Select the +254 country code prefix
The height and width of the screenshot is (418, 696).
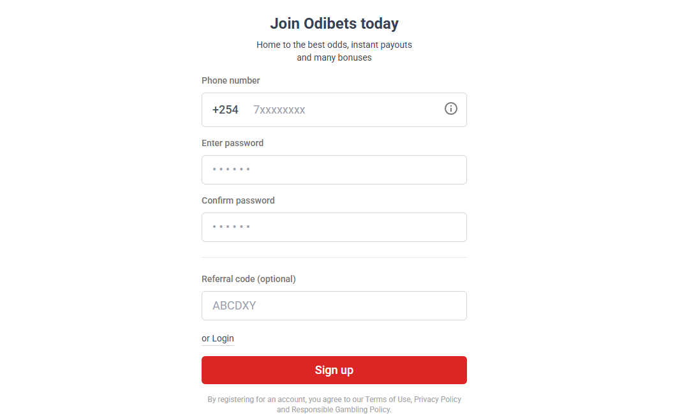[x=225, y=109]
